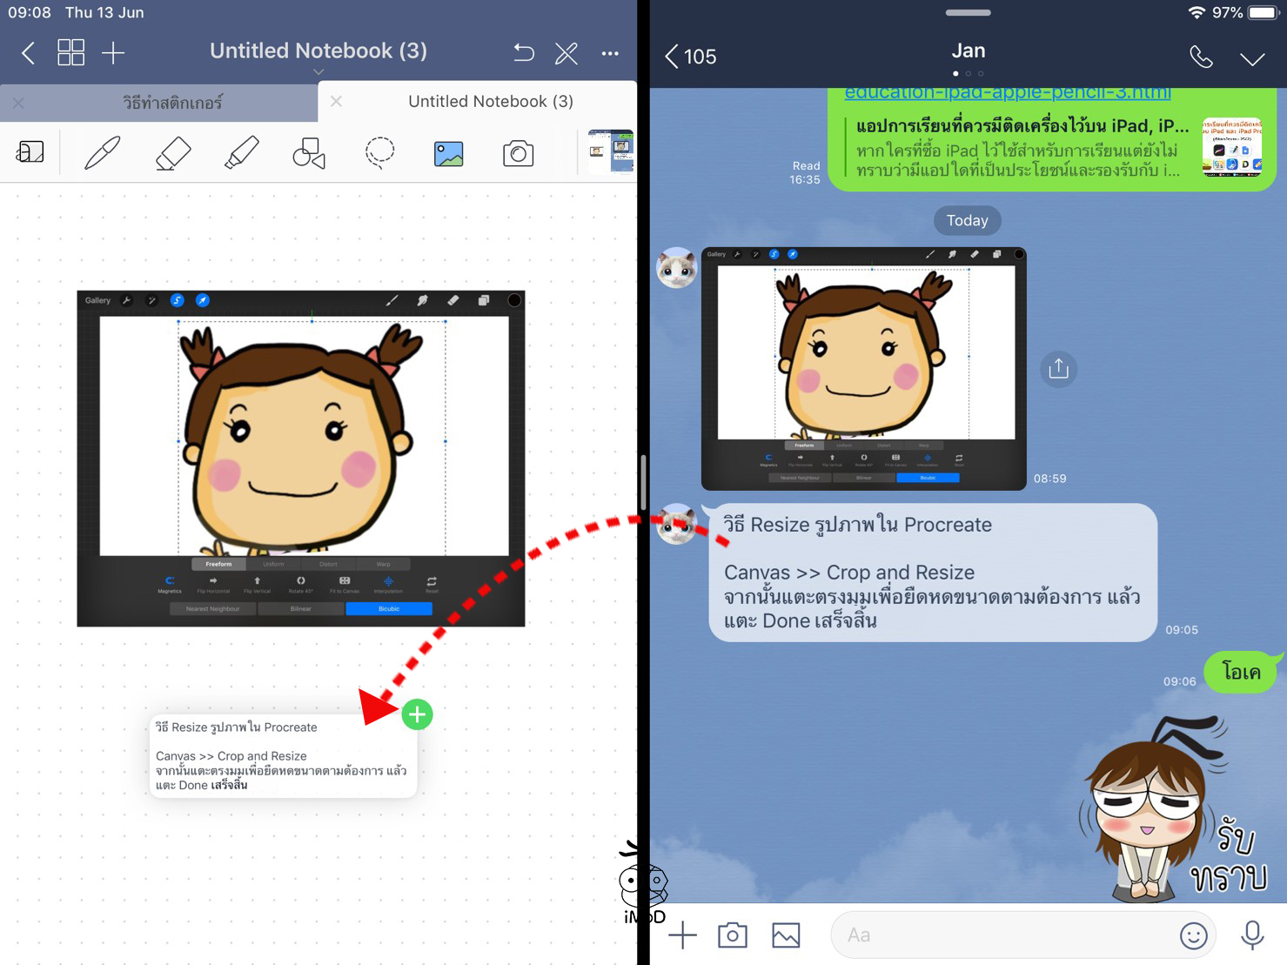The image size is (1287, 965).
Task: Open the education iPad Apple Pencil link
Action: tap(1007, 93)
